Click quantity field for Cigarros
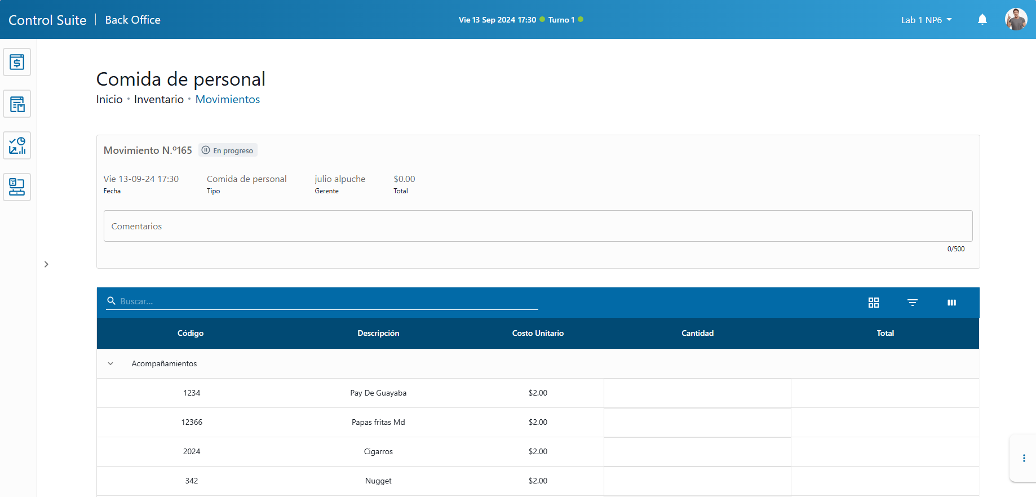 [x=697, y=452]
